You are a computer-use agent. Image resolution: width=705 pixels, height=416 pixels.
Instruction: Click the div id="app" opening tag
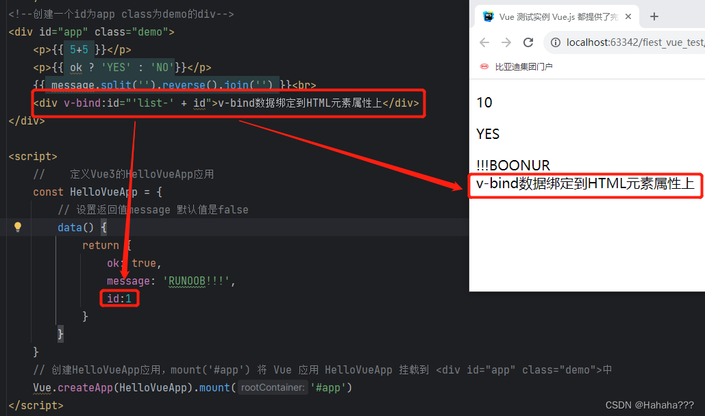pyautogui.click(x=91, y=32)
